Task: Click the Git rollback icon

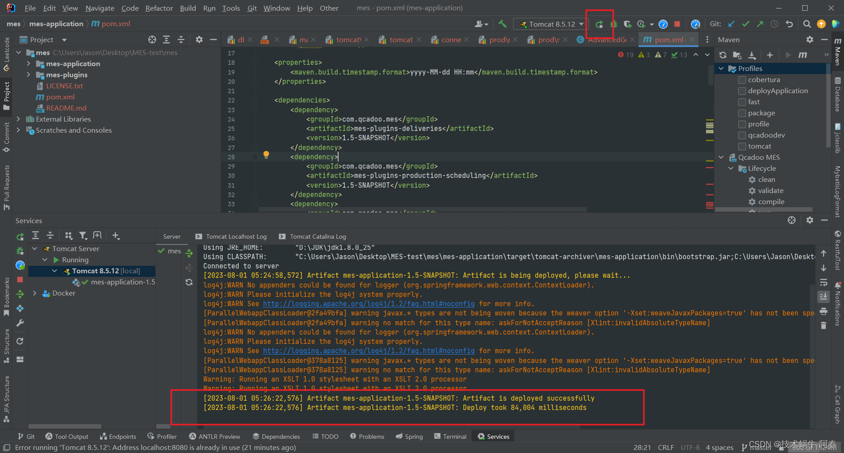Action: 789,24
